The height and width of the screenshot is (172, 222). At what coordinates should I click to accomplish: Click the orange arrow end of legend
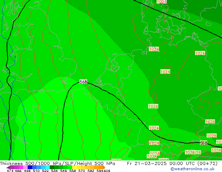tap(104, 167)
